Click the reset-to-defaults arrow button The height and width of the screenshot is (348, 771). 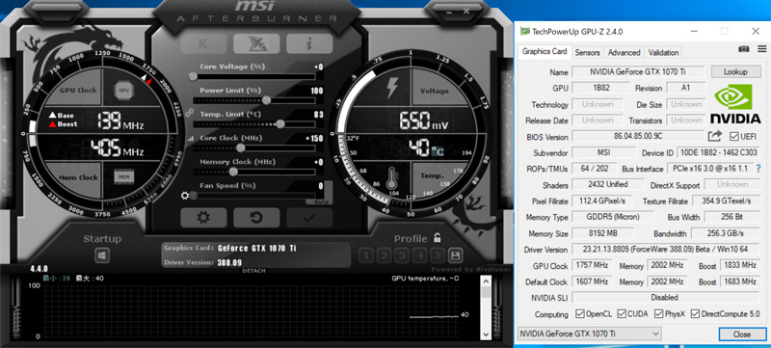pos(256,217)
